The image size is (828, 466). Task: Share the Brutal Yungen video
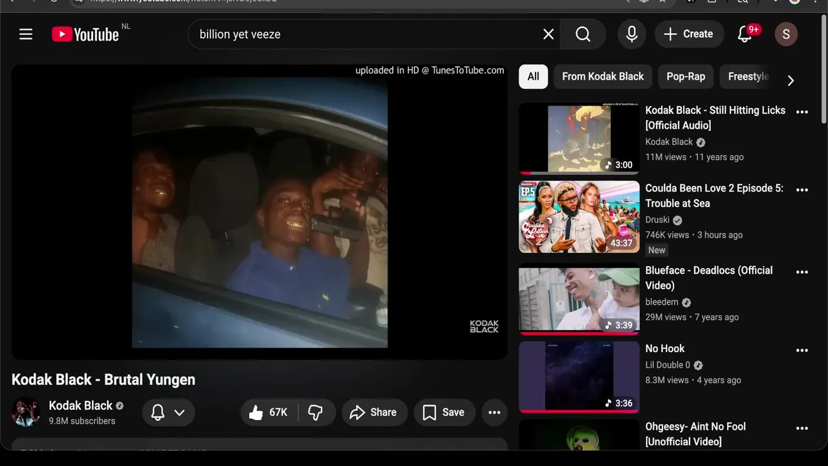pos(373,412)
